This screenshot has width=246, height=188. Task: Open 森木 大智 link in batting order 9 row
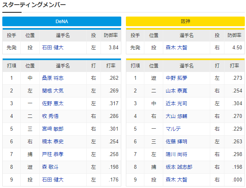pyautogui.click(x=176, y=180)
